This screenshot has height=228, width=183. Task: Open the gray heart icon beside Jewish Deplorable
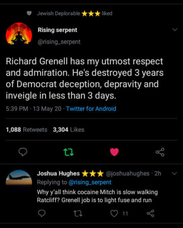point(29,13)
